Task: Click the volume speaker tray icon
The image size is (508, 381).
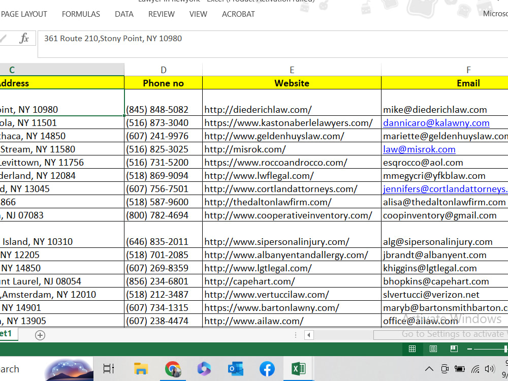Action: 489,369
